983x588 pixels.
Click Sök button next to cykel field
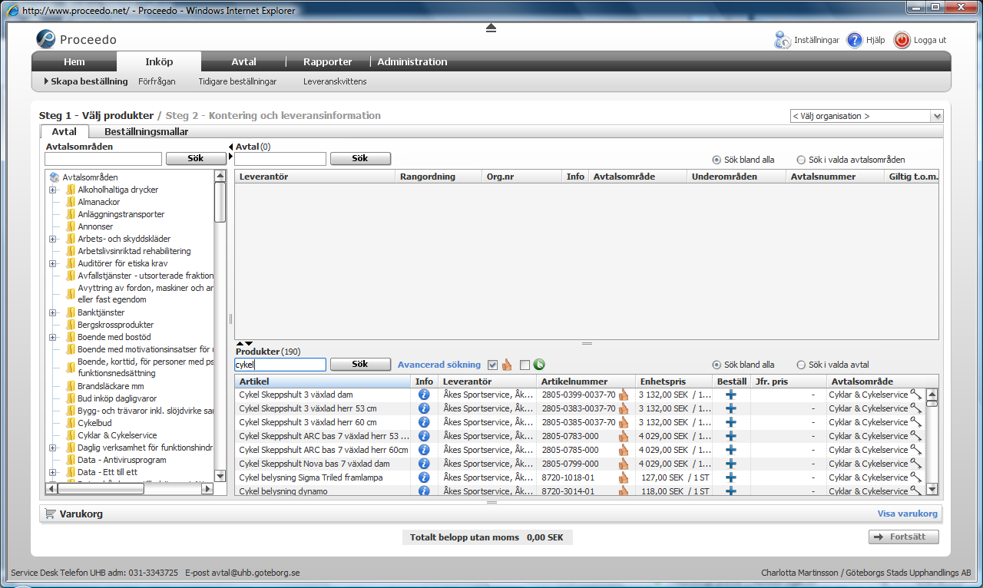coord(360,365)
